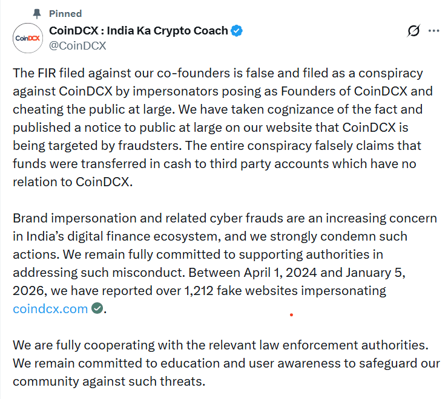The width and height of the screenshot is (448, 399).
Task: Open the CoinDCX profile avatar
Action: pyautogui.click(x=28, y=37)
